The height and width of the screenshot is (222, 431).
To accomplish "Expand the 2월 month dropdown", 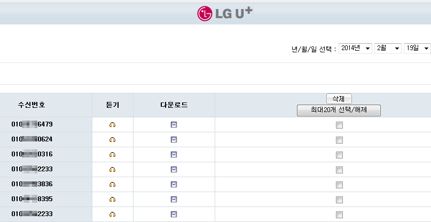I will click(388, 49).
